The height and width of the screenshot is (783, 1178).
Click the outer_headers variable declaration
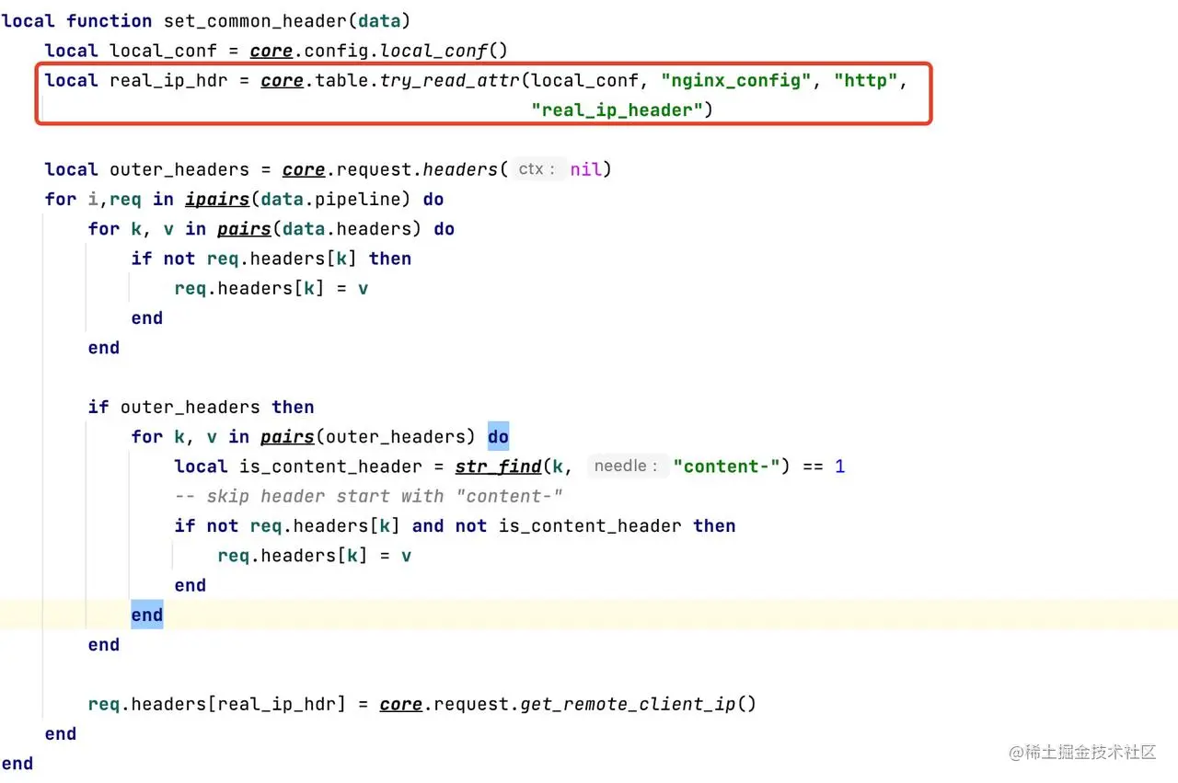[179, 169]
